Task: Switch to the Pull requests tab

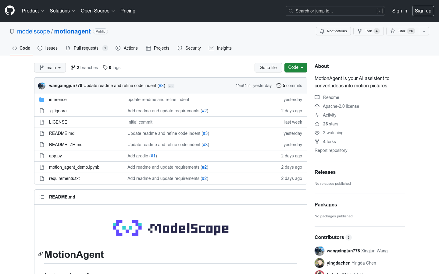Action: point(86,48)
